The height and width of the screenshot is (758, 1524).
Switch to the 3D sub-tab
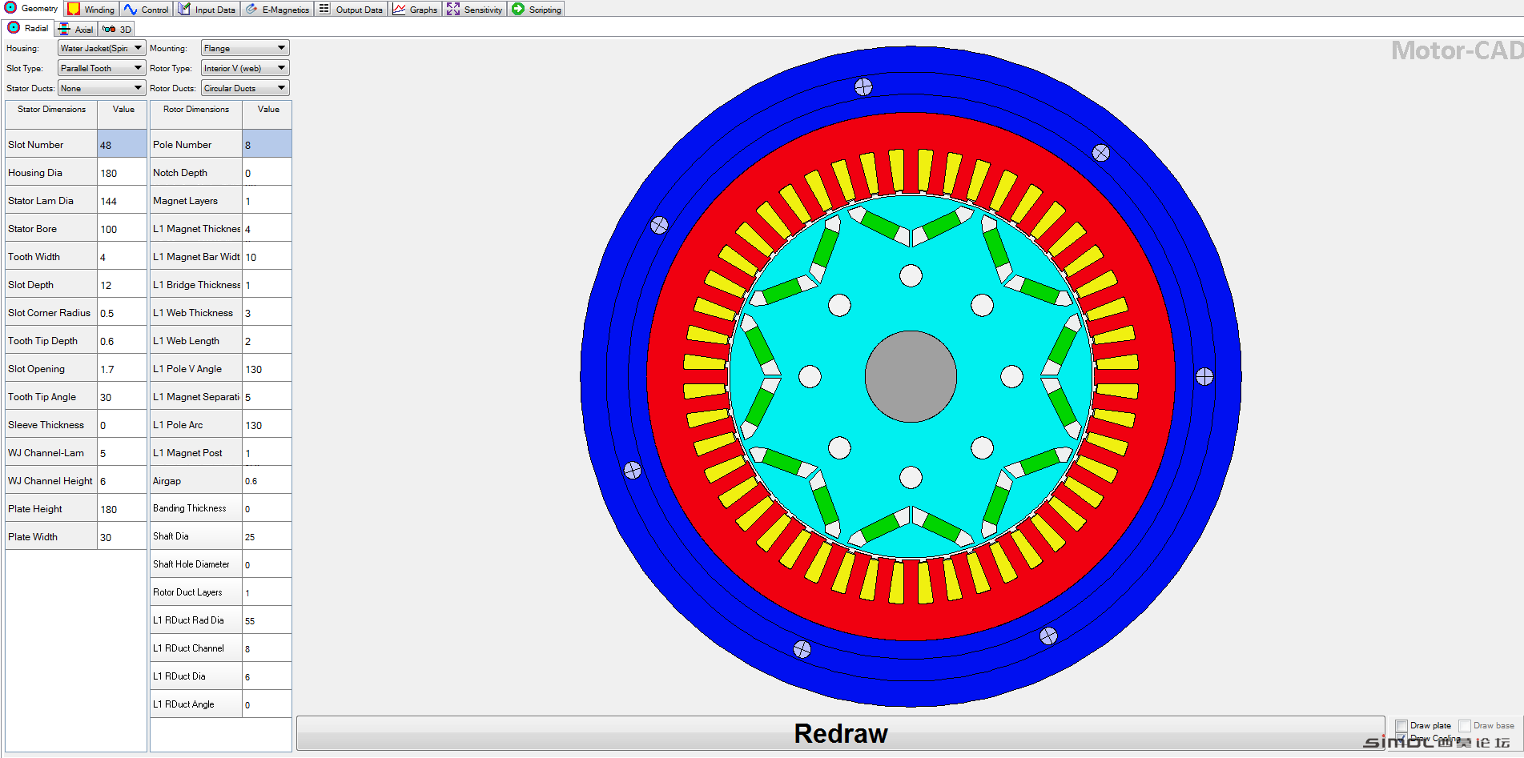117,29
